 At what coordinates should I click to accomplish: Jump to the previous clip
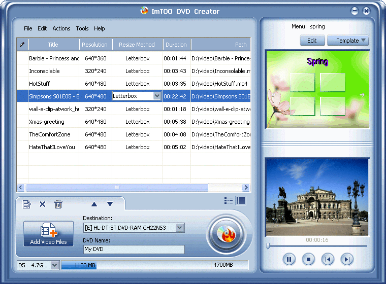(x=328, y=259)
